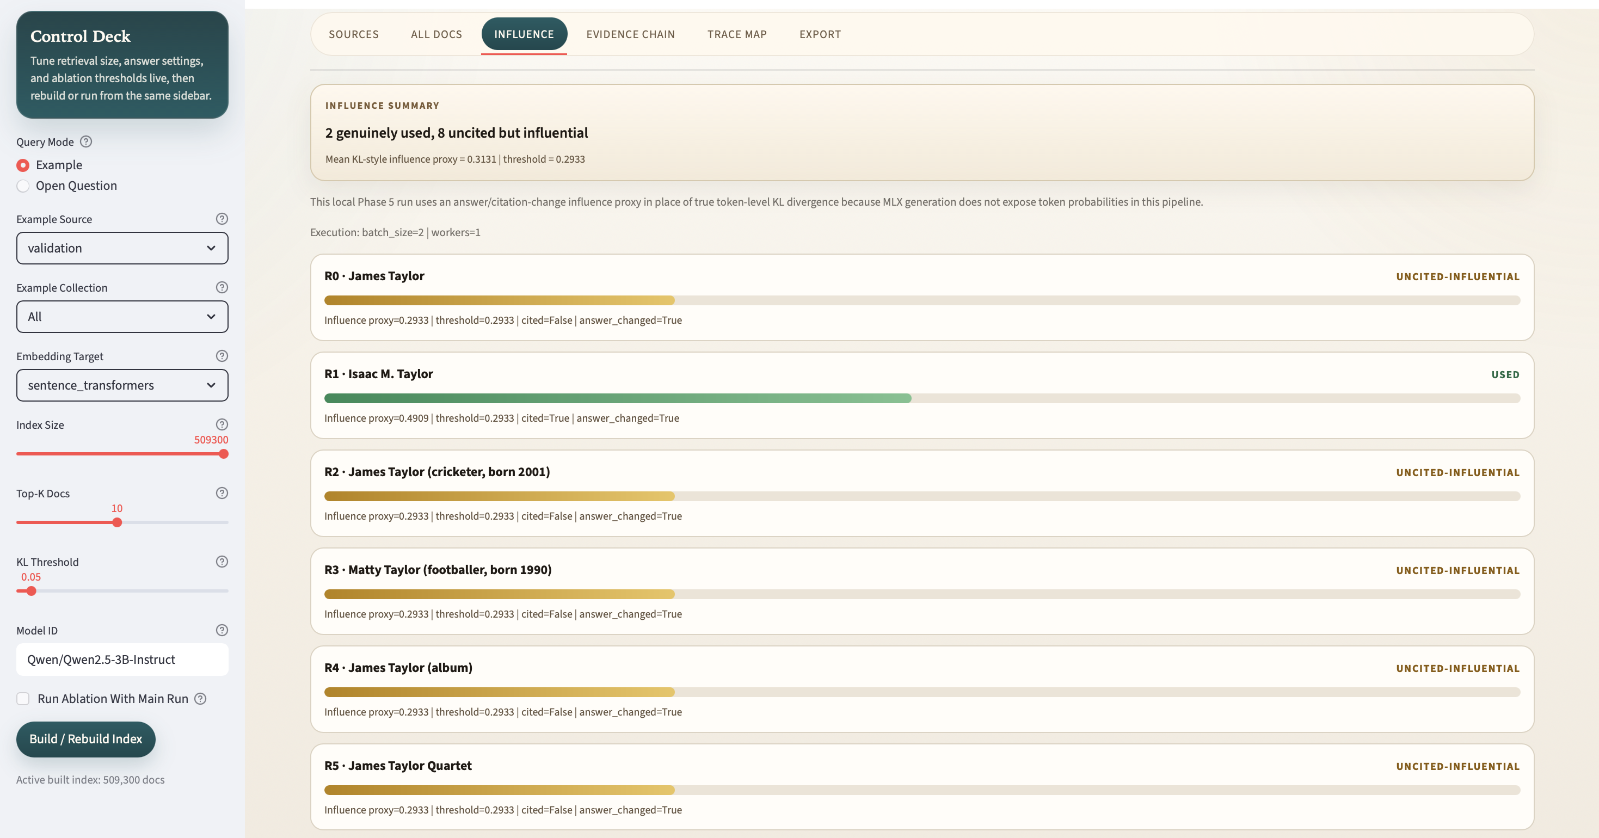This screenshot has height=838, width=1599.
Task: Open the Trace Map tab
Action: point(737,34)
